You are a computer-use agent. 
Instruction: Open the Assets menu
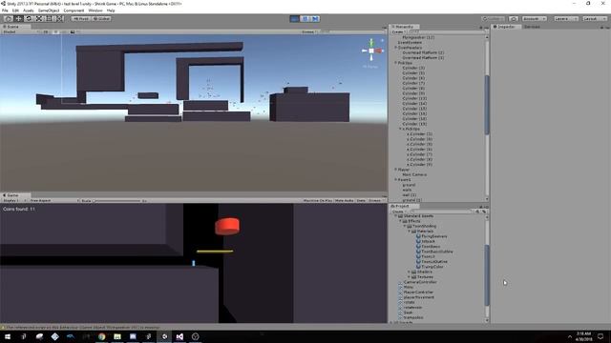coord(28,10)
